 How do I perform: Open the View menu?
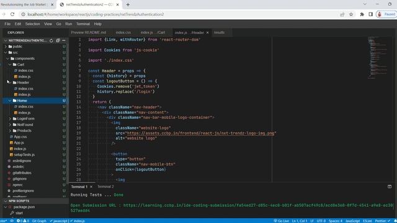click(48, 24)
